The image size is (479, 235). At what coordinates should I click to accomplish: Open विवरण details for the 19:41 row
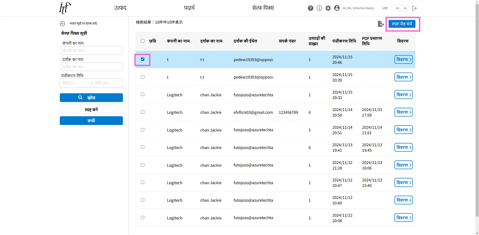tap(403, 147)
